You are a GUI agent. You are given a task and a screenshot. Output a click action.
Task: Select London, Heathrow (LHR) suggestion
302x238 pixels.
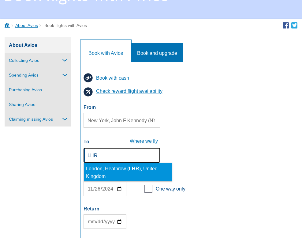tap(128, 172)
